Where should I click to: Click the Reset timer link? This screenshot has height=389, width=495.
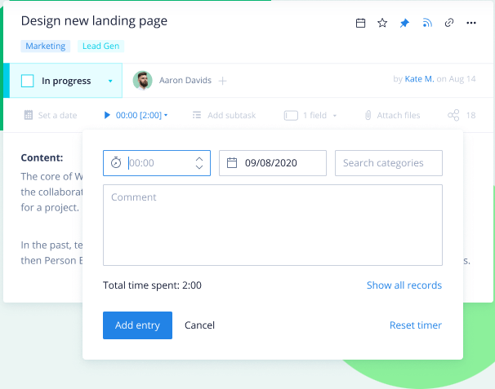point(416,325)
